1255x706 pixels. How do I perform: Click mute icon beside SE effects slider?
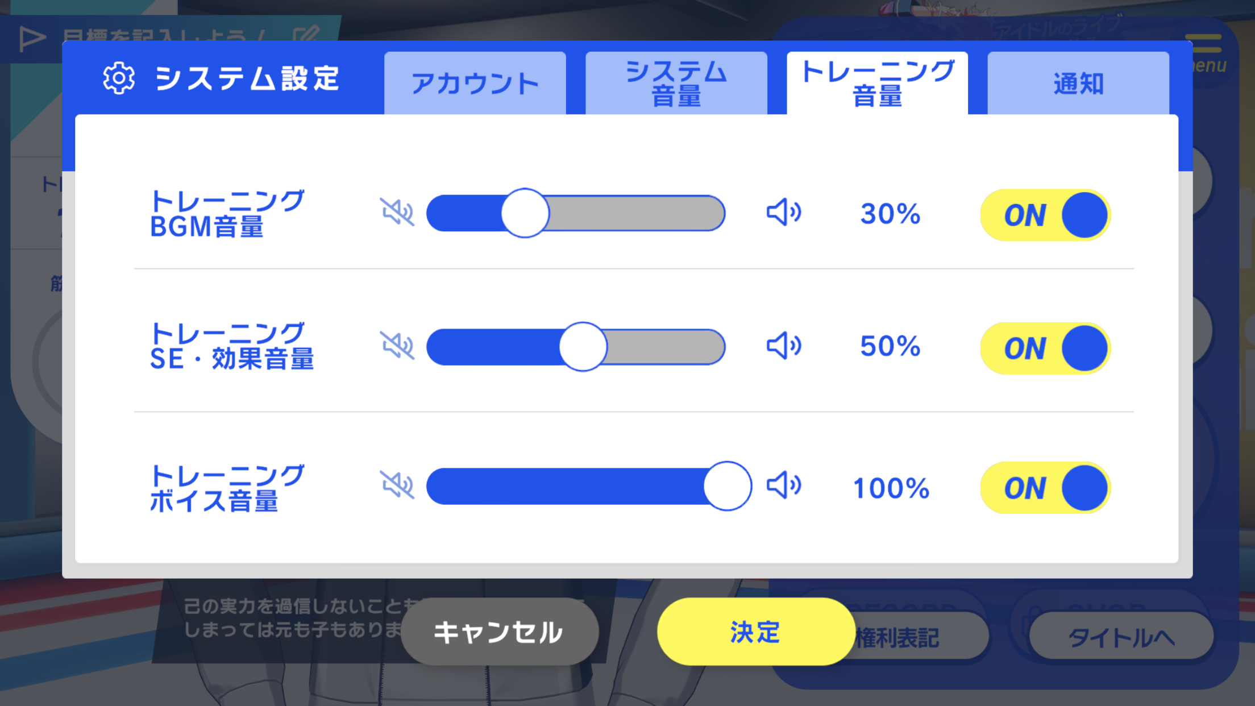(397, 346)
